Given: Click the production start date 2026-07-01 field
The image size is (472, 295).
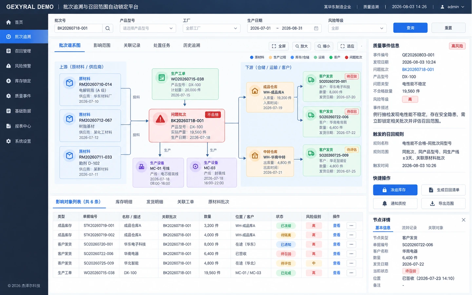Looking at the screenshot, I should (261, 29).
